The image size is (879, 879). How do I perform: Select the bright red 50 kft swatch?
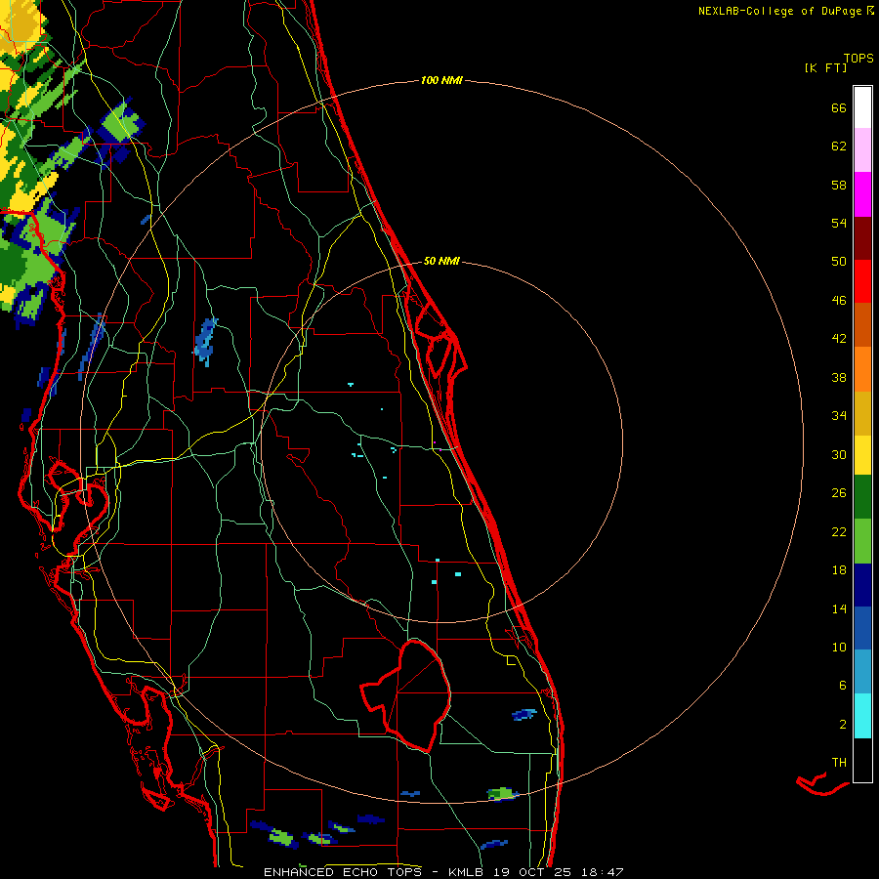tap(862, 281)
